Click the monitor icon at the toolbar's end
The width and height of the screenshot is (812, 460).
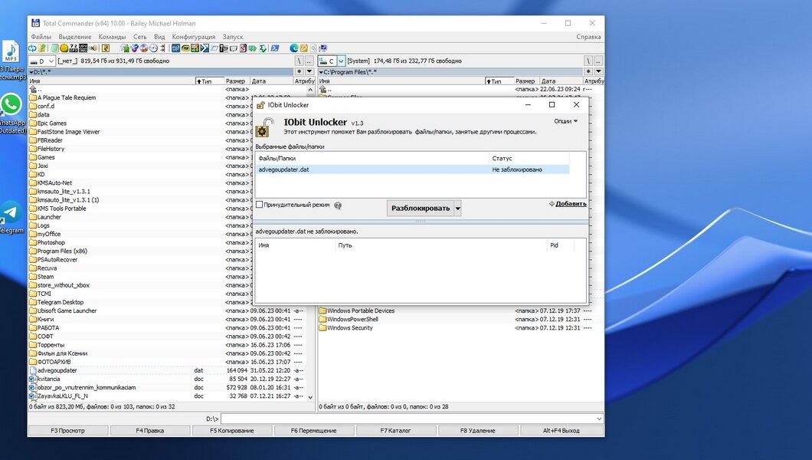coord(323,48)
